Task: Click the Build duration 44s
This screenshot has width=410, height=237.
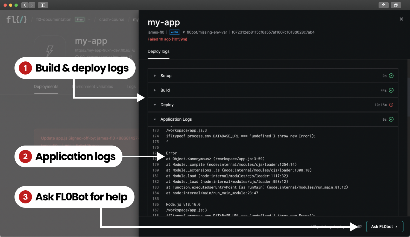Action: pyautogui.click(x=383, y=90)
